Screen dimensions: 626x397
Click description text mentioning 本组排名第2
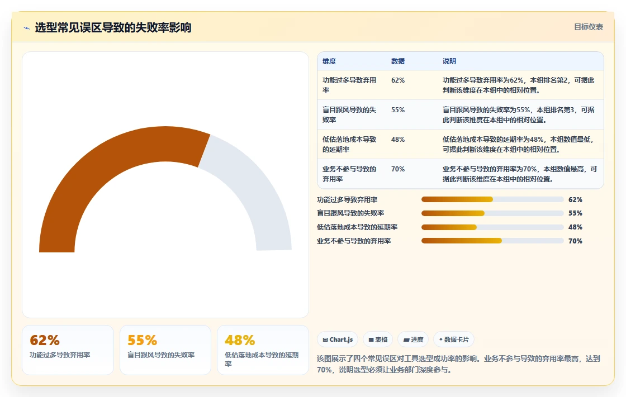coord(519,85)
